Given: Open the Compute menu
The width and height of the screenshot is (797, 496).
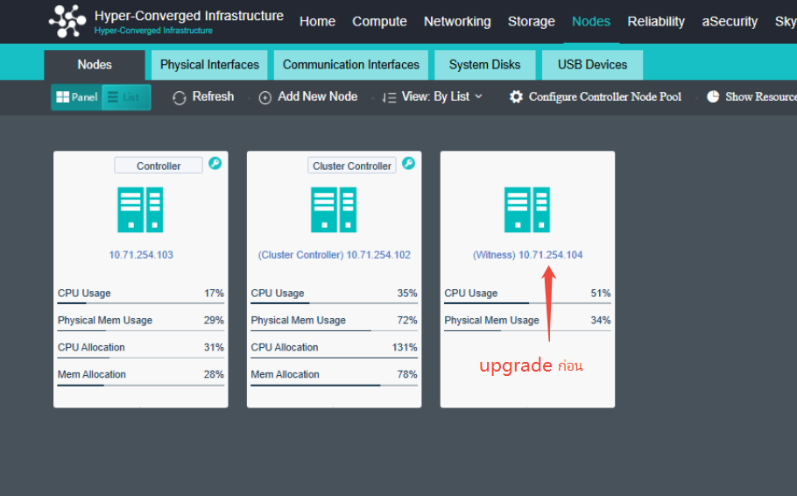Looking at the screenshot, I should click(x=379, y=22).
